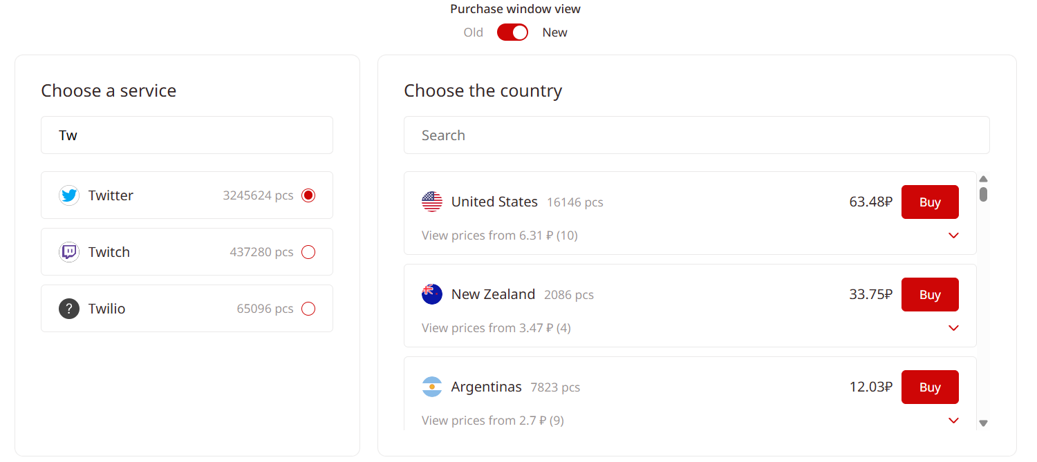Viewport: 1037px width, 462px height.
Task: Click the scrollbar up arrow
Action: pyautogui.click(x=984, y=179)
